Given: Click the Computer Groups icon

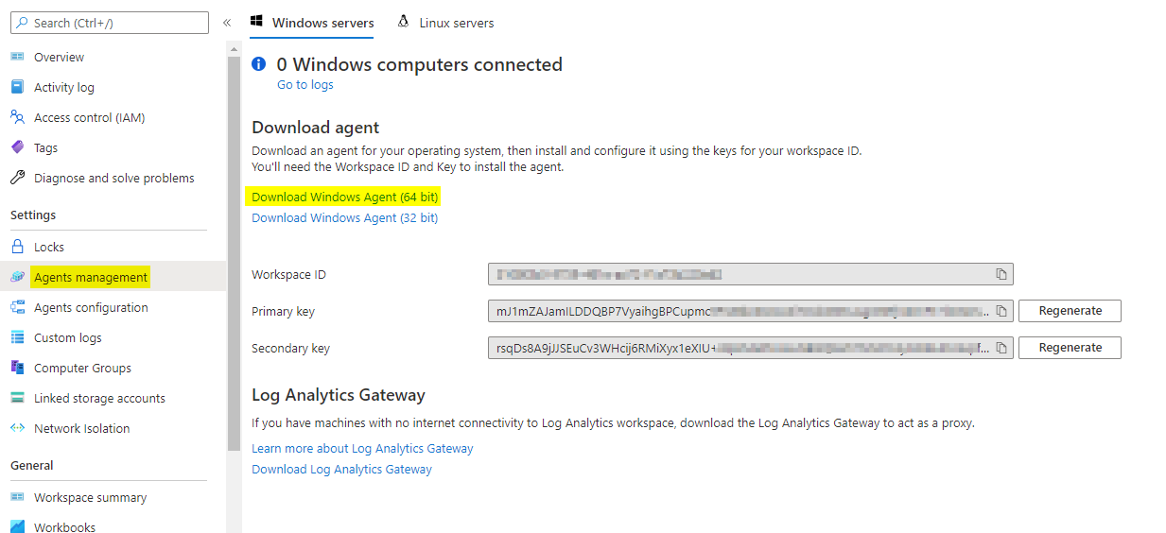Looking at the screenshot, I should pyautogui.click(x=17, y=368).
